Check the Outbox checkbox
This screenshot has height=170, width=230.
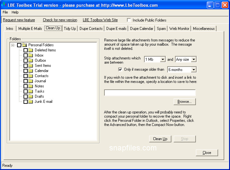(25, 60)
